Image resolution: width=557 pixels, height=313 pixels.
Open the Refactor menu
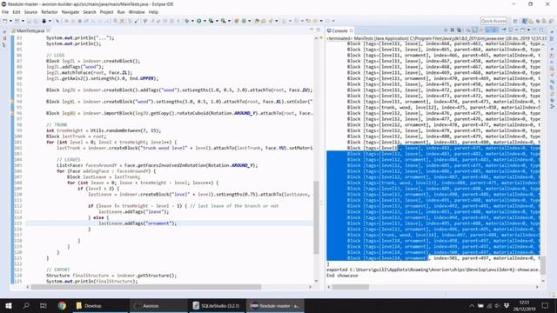pos(50,12)
